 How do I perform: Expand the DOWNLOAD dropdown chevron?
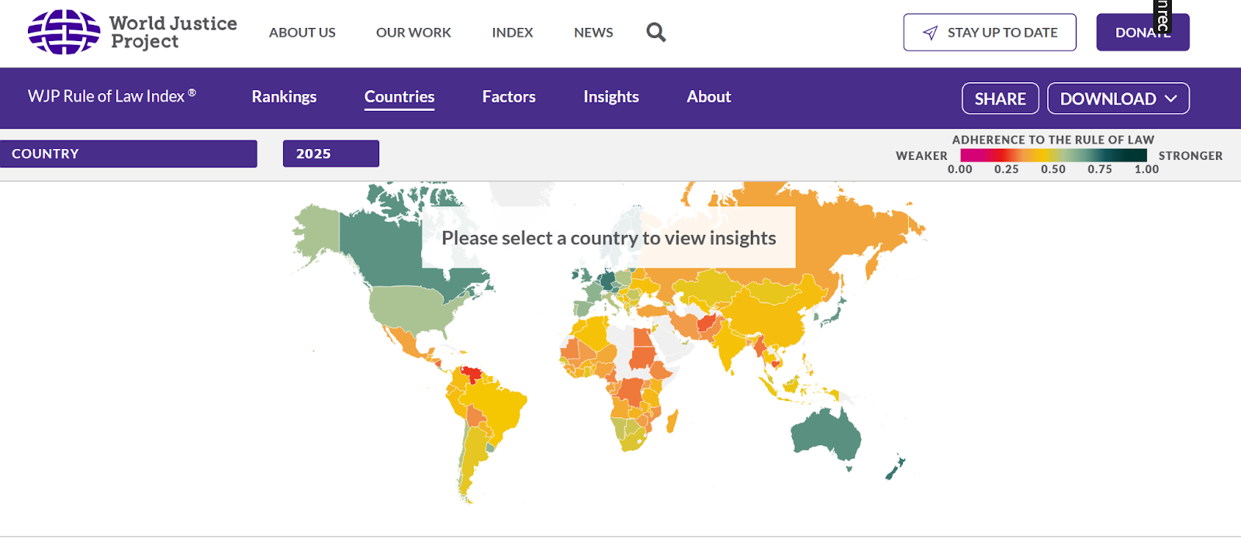tap(1171, 99)
